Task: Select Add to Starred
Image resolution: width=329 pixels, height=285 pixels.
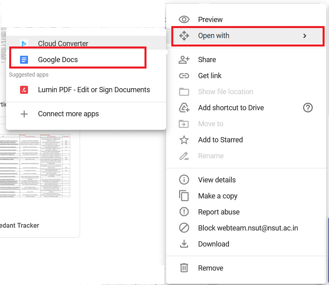Action: 220,139
